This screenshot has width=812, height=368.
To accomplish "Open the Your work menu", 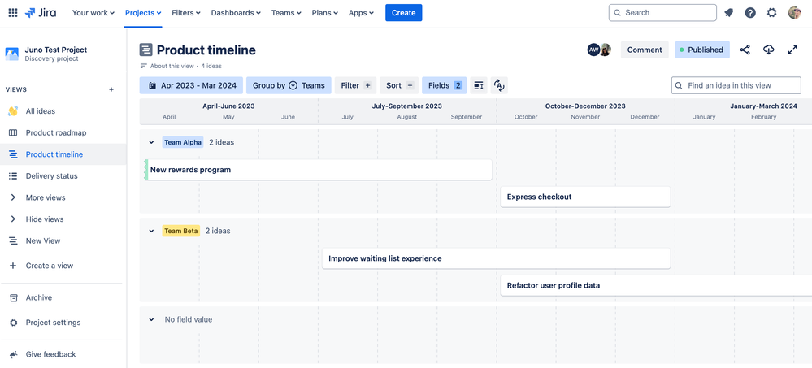I will click(x=93, y=13).
